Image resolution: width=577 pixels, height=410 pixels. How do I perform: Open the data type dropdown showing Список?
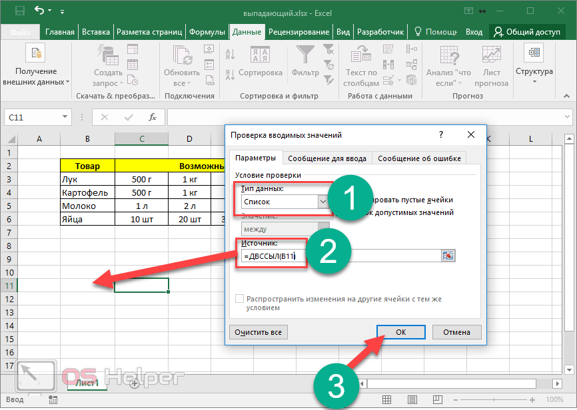323,200
